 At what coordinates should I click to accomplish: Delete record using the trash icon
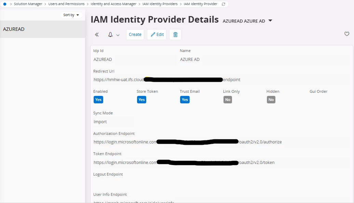point(175,35)
